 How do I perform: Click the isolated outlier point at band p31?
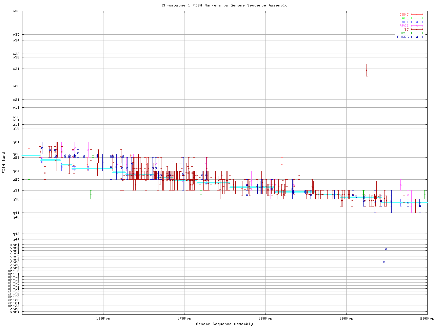[367, 70]
